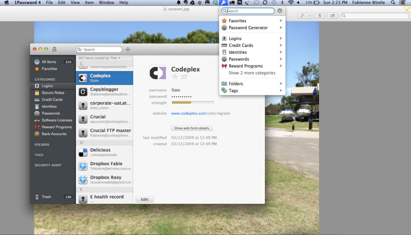Expand Password Generator submenu in popup
The image size is (411, 235).
pos(252,28)
